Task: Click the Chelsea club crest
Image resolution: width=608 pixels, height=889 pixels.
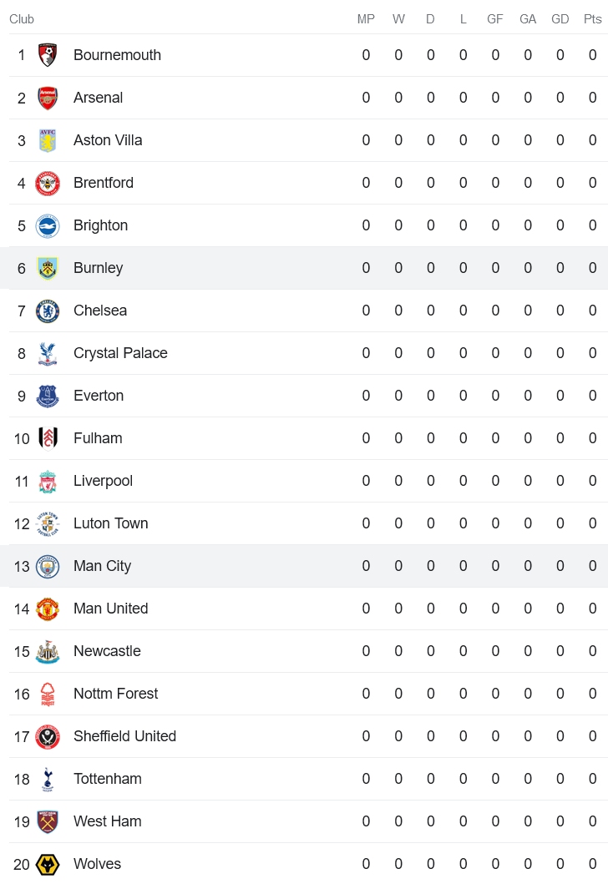Action: pyautogui.click(x=48, y=311)
